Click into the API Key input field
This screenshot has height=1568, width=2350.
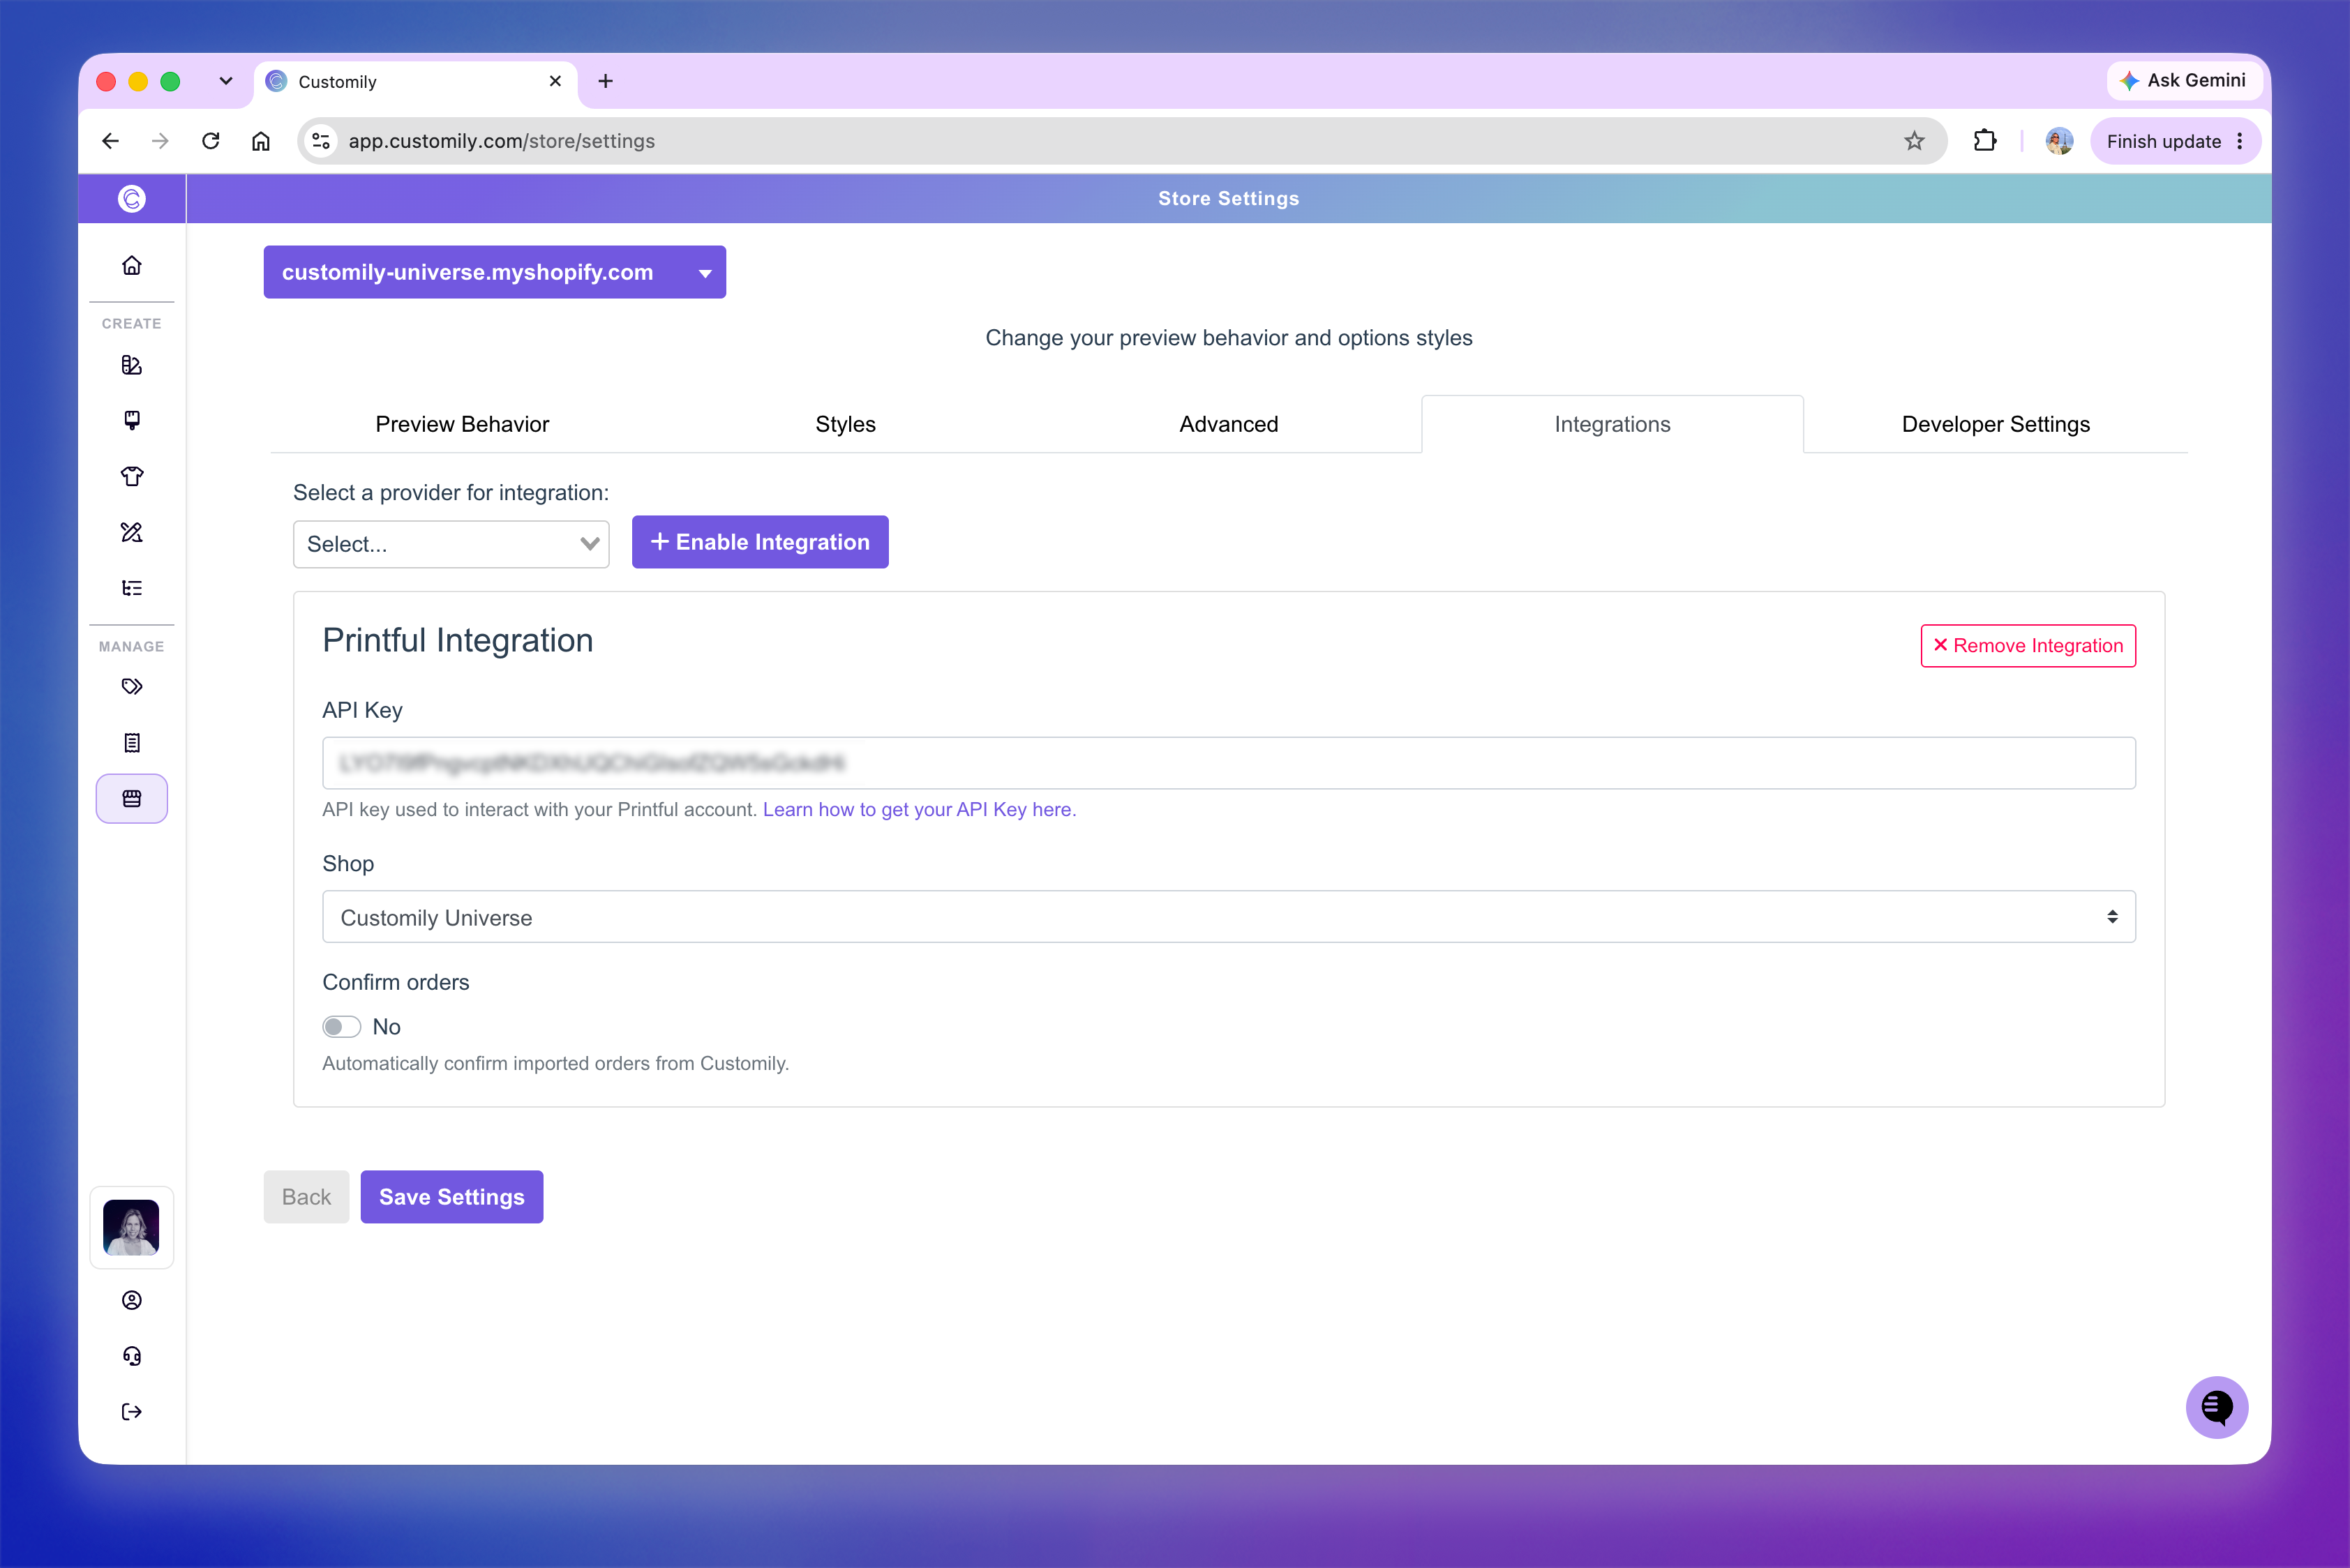[x=1229, y=763]
